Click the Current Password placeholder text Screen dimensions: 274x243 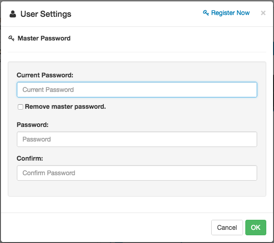click(48, 90)
